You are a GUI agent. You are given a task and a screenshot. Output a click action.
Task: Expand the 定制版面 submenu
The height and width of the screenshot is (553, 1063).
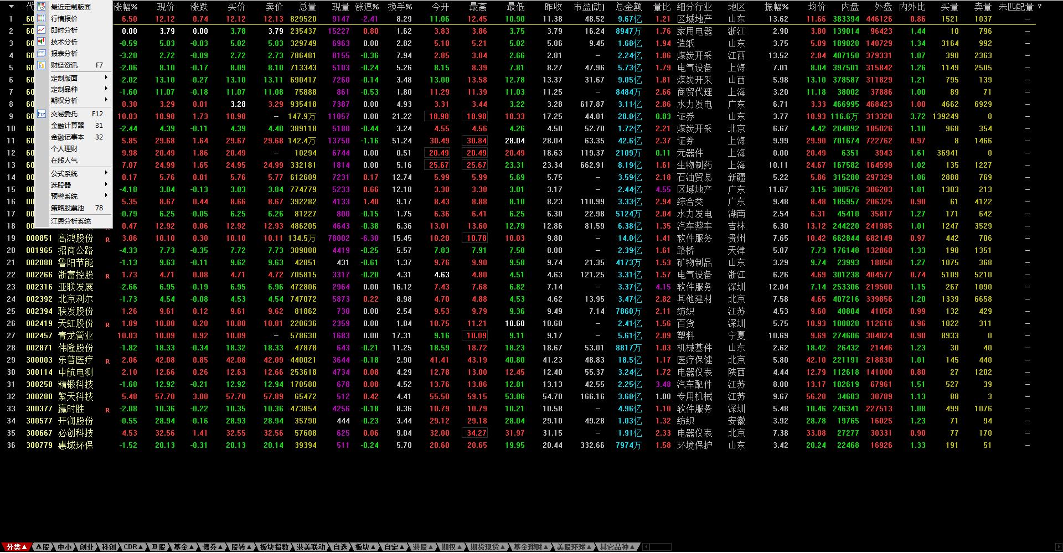click(74, 78)
